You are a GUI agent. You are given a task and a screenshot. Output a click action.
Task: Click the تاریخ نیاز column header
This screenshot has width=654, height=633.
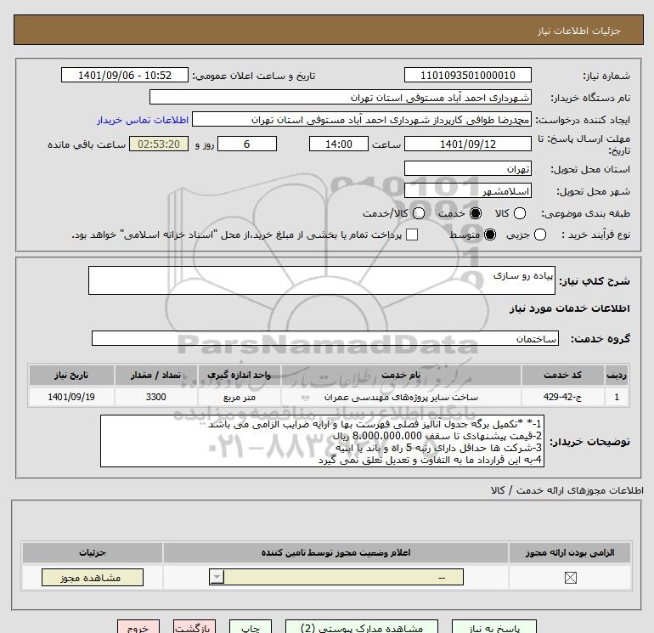pos(71,375)
